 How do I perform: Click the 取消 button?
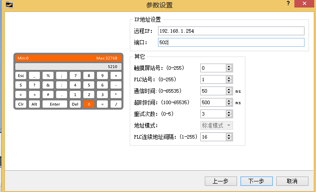pos(292,181)
